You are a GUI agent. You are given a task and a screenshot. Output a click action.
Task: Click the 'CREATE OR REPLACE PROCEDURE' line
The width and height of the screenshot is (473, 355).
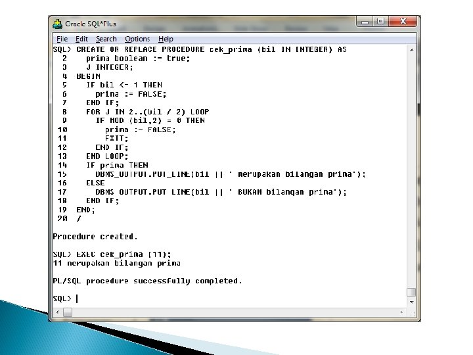click(x=212, y=49)
